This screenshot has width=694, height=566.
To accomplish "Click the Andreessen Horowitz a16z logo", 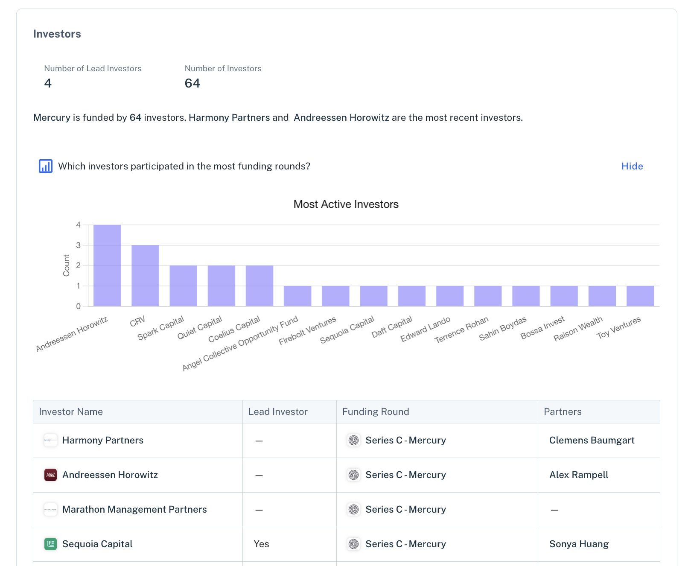I will (50, 475).
